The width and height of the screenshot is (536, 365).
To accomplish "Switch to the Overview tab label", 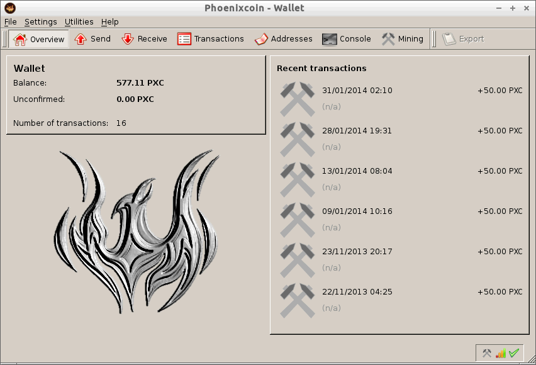I will (x=47, y=40).
